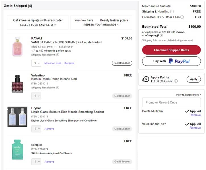
Task: Pay with PayPal button
Action: [x=171, y=61]
